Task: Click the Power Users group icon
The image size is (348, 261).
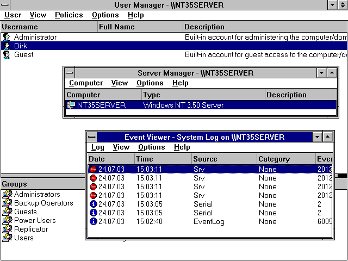Action: tap(7, 220)
